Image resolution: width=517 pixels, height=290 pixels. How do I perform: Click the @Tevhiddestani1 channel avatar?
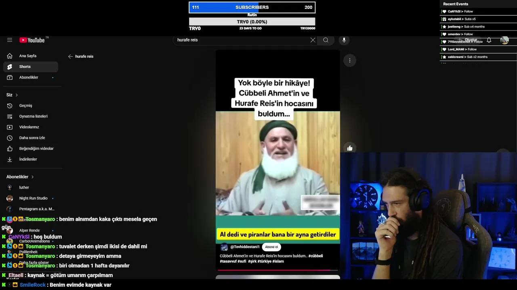(x=224, y=247)
